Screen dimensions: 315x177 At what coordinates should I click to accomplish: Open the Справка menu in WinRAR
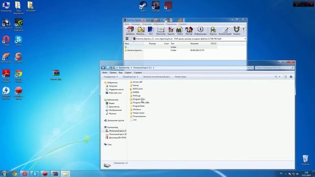[183, 24]
